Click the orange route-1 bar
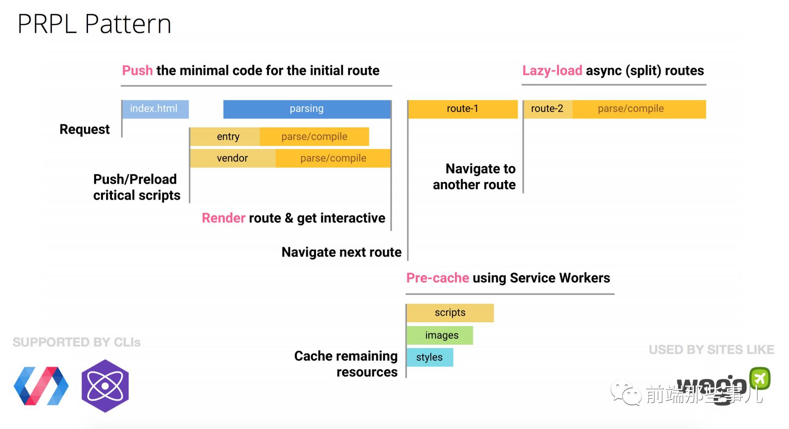789x429 pixels. coord(462,109)
